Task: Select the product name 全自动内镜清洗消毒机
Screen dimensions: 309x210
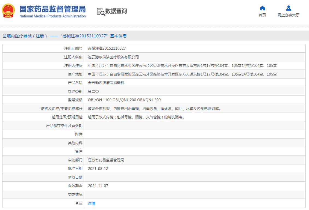Action: pos(107,82)
